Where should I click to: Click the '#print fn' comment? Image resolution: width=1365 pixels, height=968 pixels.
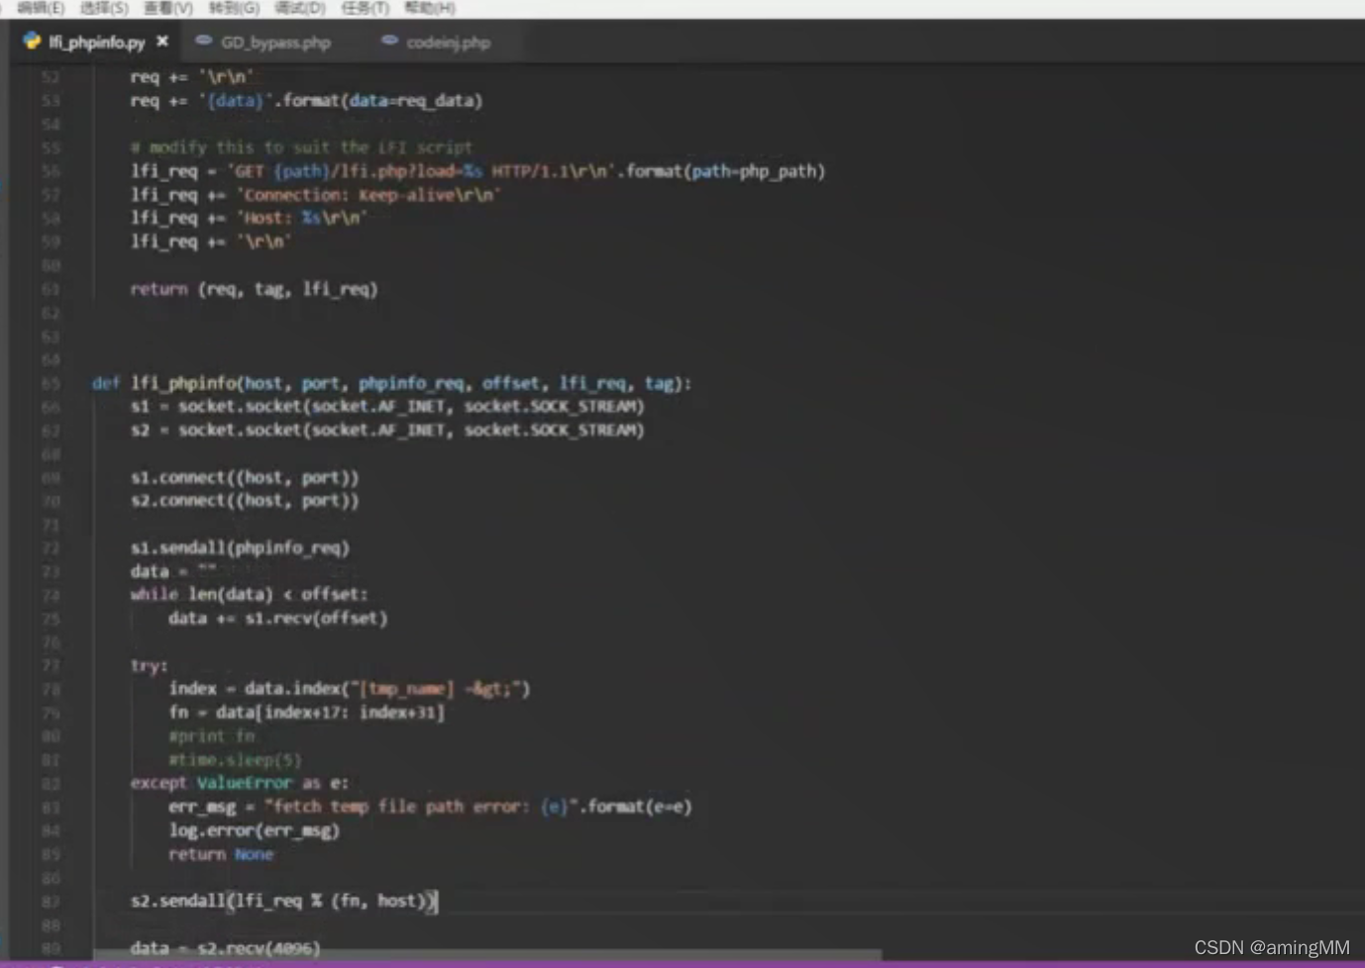click(x=211, y=736)
